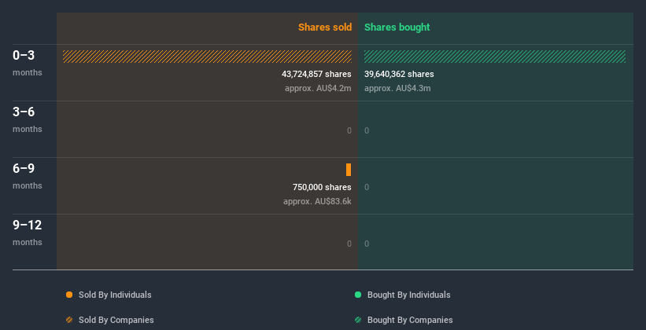This screenshot has height=330, width=646.
Task: Click the approx. AU$83.6k text
Action: tap(317, 202)
